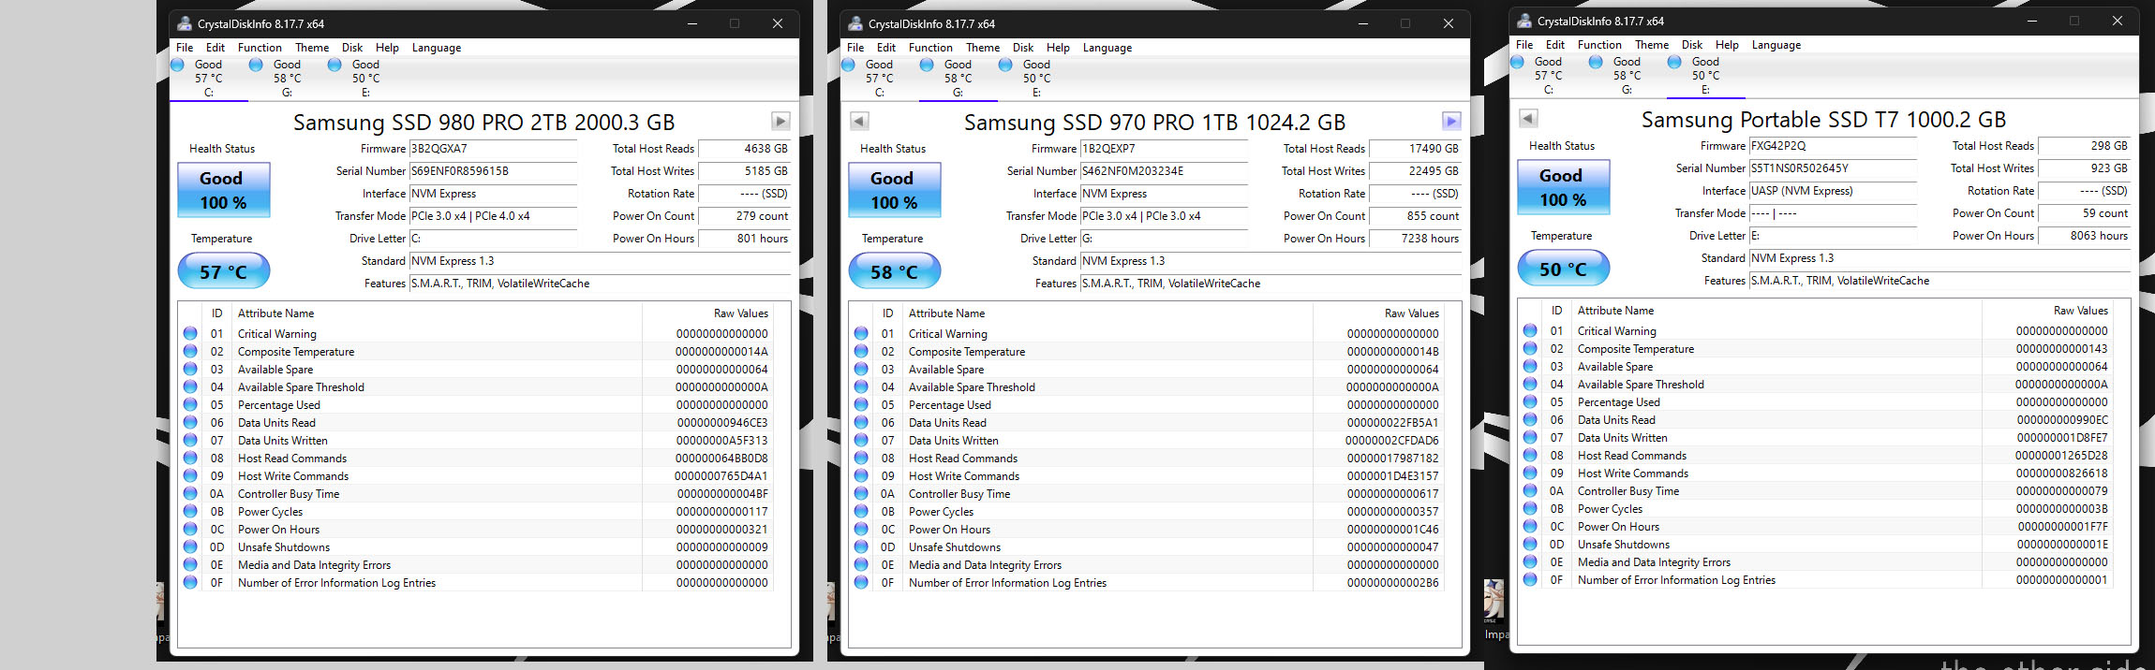Image resolution: width=2155 pixels, height=670 pixels.
Task: Click Transfer Mode field PCIe 3.0 x4 | PCIe 4.0 x4
Action: tap(494, 216)
